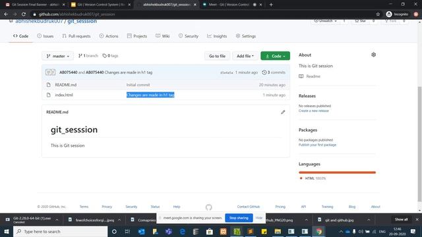Click Stop sharing button
The image size is (422, 237).
(239, 218)
